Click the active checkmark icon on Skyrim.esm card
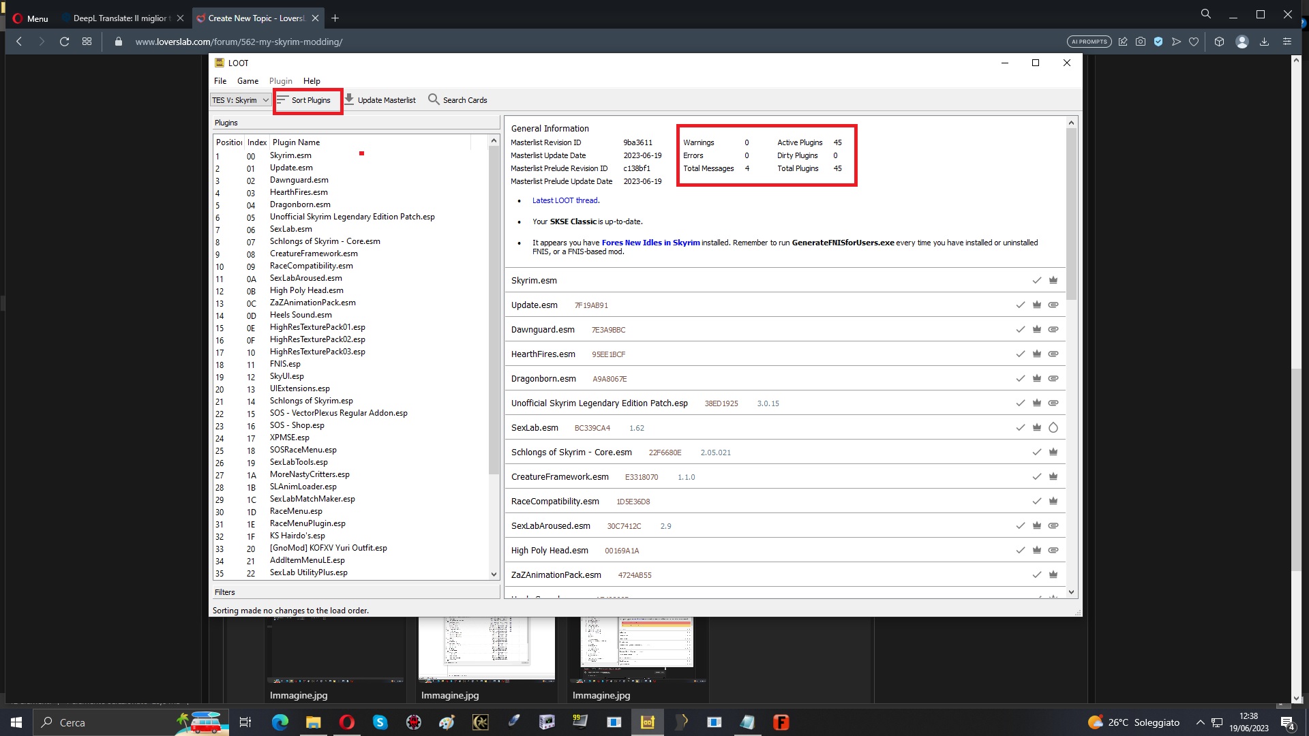Screen dimensions: 1309x736 (1036, 280)
